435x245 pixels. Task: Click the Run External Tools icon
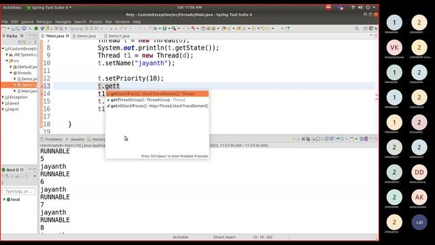tap(174, 29)
